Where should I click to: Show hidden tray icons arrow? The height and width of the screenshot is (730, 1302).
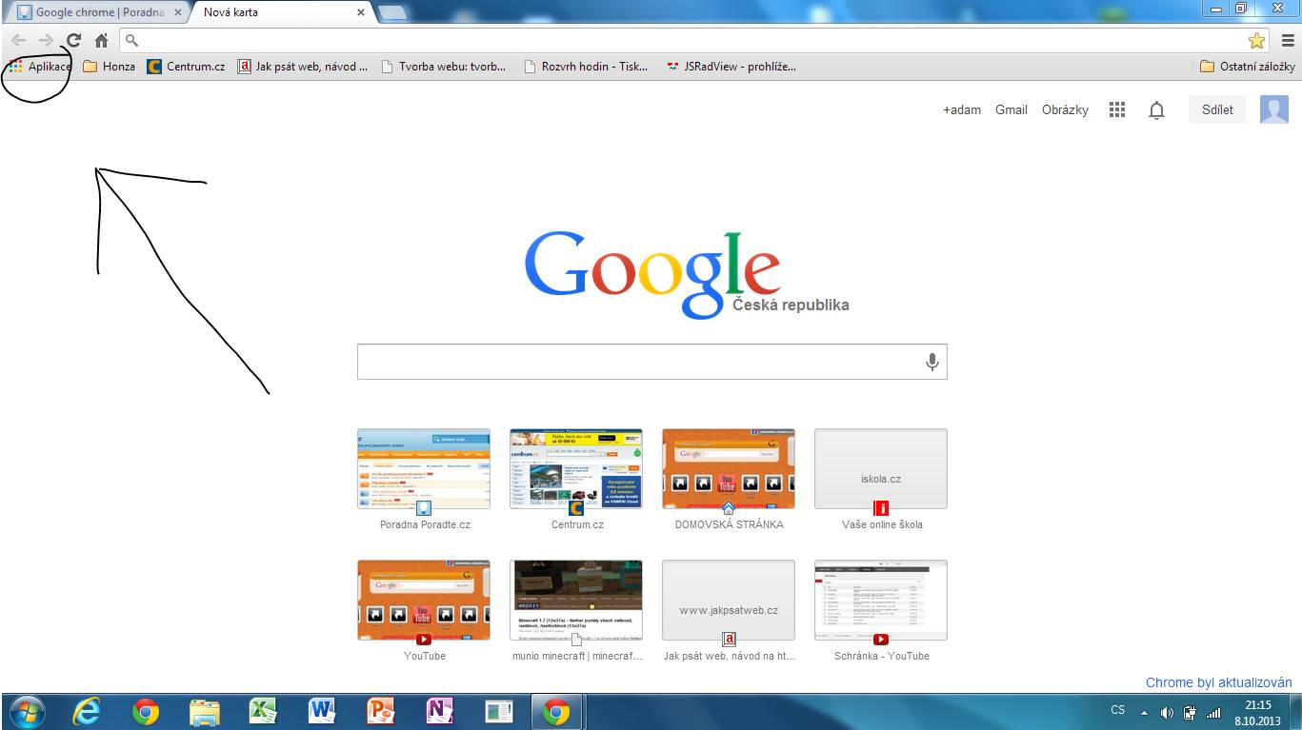[x=1144, y=712]
